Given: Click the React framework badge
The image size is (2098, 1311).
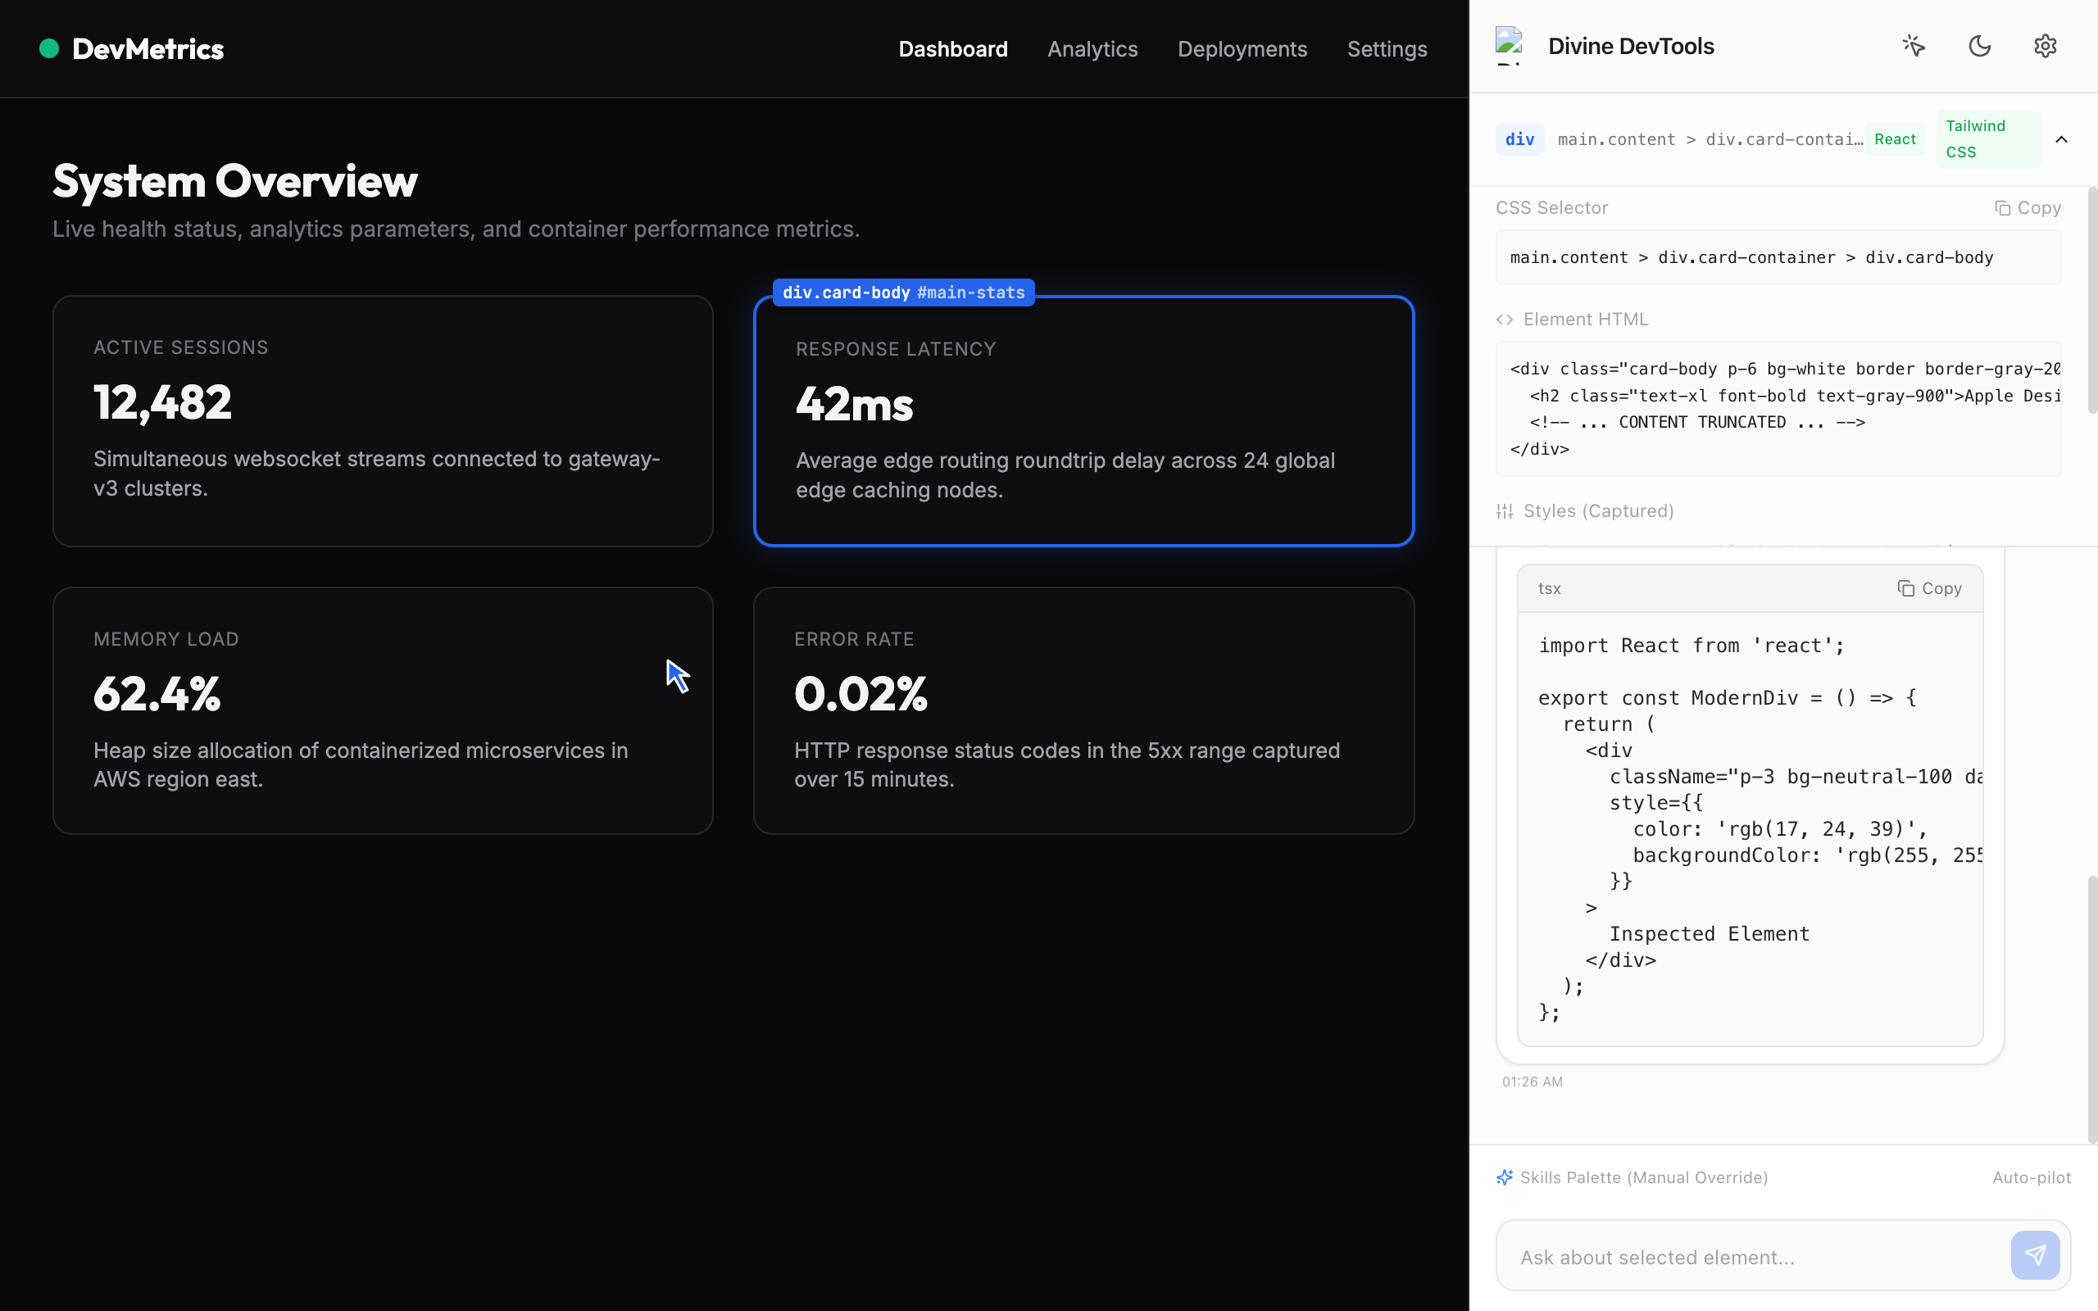Looking at the screenshot, I should tap(1895, 139).
